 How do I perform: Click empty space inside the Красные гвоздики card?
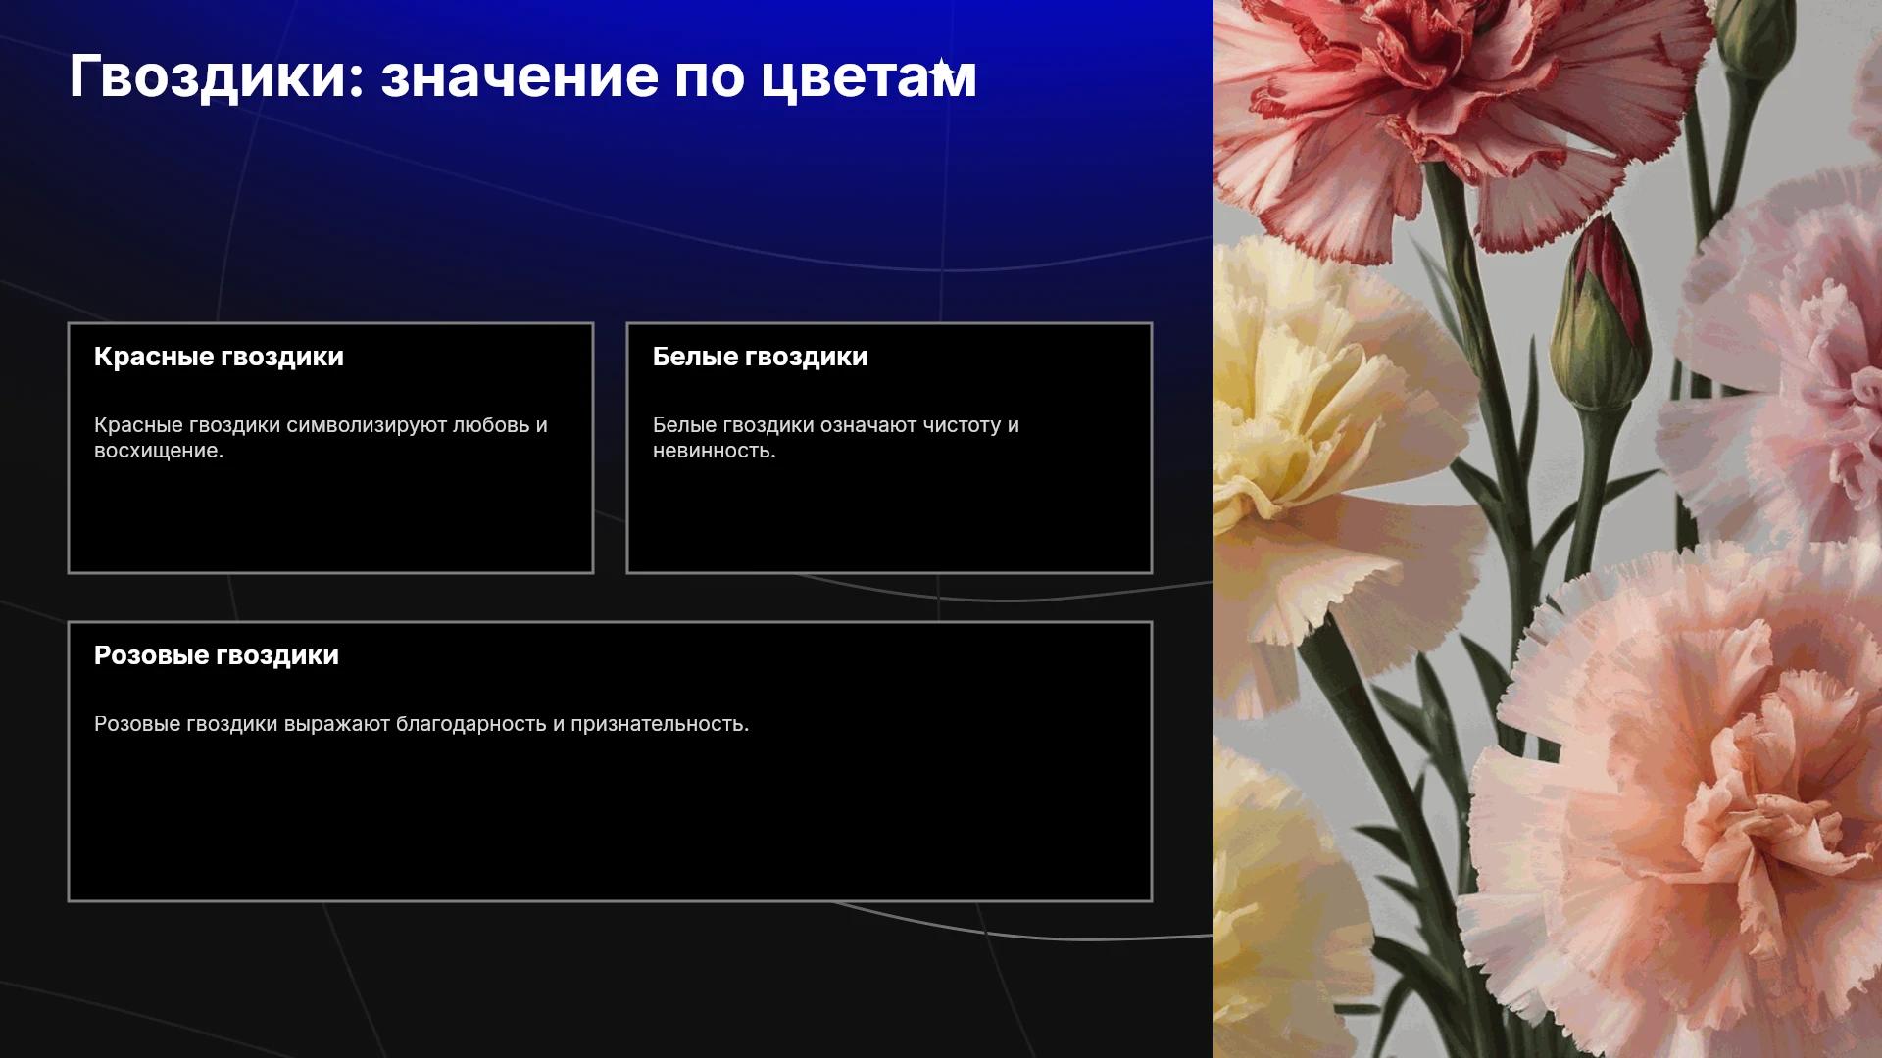coord(330,519)
